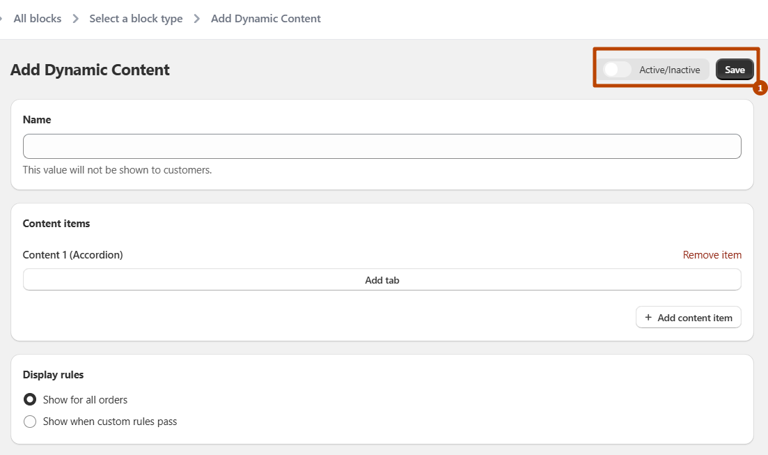Choose Show when custom rules pass
This screenshot has width=768, height=455.
[x=30, y=422]
